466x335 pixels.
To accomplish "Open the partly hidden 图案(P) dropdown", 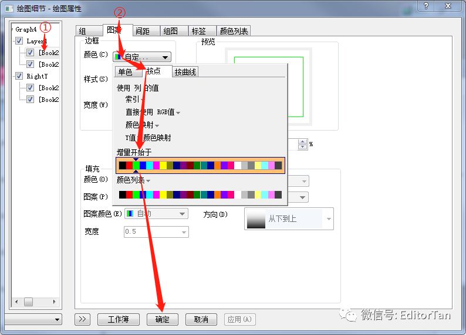I will pyautogui.click(x=302, y=197).
